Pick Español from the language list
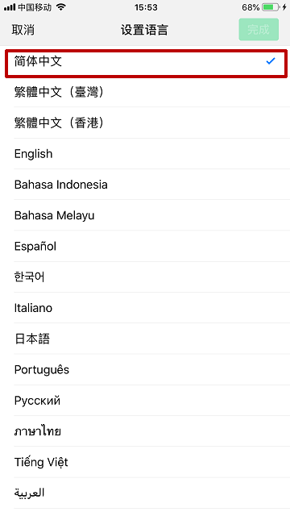This screenshot has width=290, height=516. 145,246
